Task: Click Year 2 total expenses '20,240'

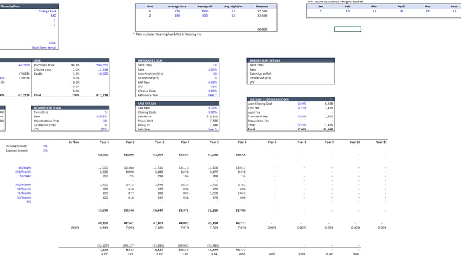Action: pos(129,210)
